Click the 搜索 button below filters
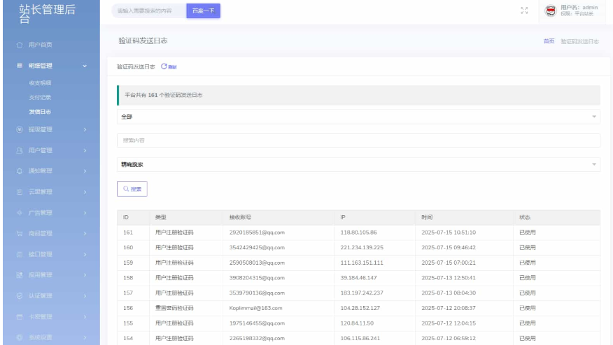Viewport: 613px width, 345px height. click(x=132, y=189)
